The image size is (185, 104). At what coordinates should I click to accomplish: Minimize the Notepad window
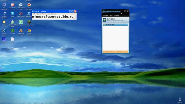pyautogui.click(x=70, y=12)
